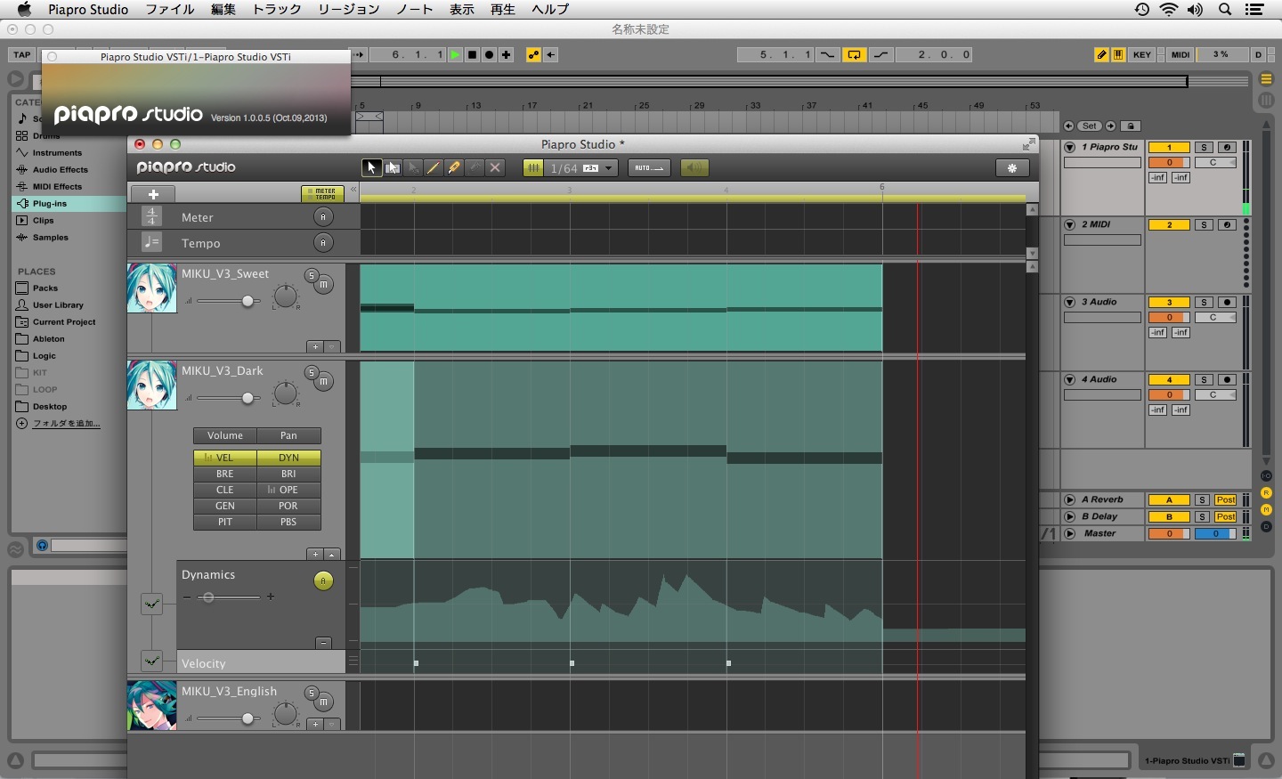Click the Dynamics lane curve icon
The image size is (1282, 779).
click(152, 605)
